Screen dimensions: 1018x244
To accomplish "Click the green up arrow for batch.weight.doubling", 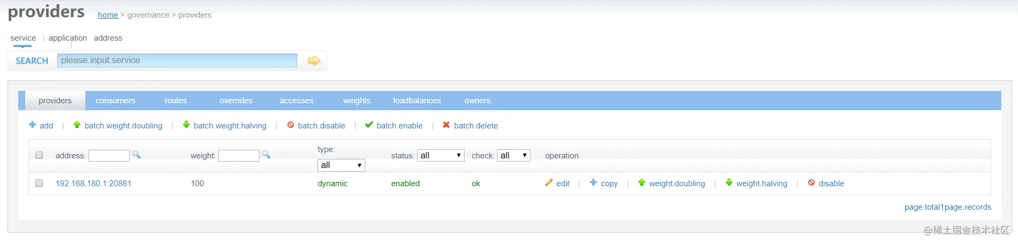I will click(x=77, y=125).
